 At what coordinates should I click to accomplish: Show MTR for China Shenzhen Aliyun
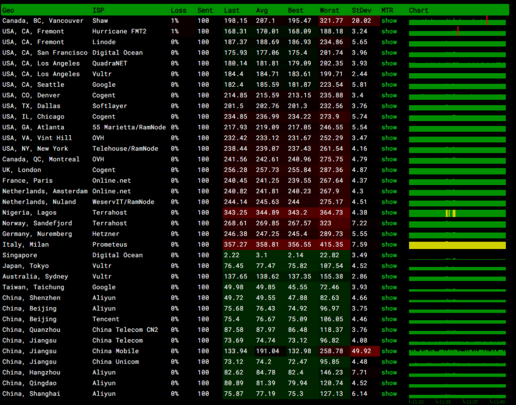click(390, 298)
